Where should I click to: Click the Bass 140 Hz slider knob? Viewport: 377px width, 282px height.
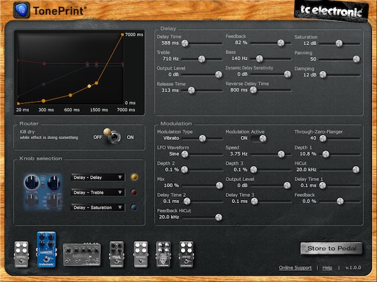[260, 58]
